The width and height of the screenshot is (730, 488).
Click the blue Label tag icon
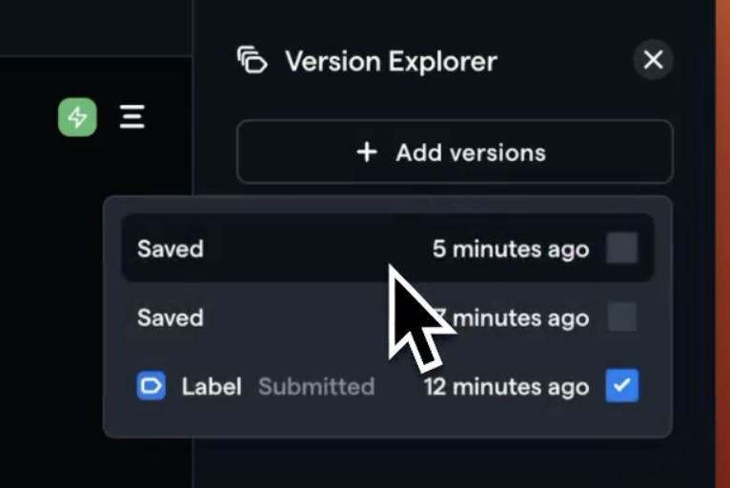[151, 386]
